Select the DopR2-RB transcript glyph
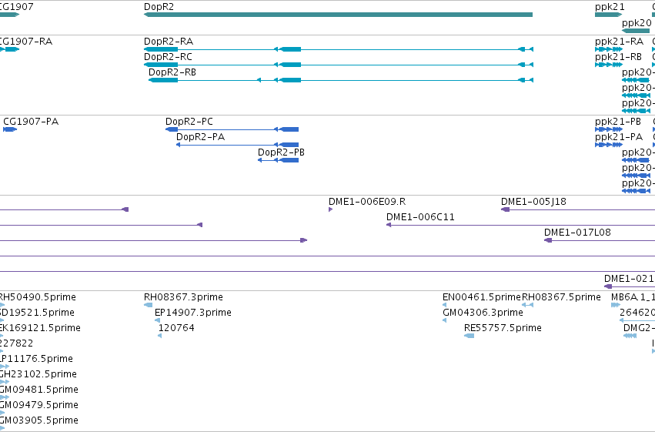Image resolution: width=655 pixels, height=432 pixels. click(x=341, y=80)
